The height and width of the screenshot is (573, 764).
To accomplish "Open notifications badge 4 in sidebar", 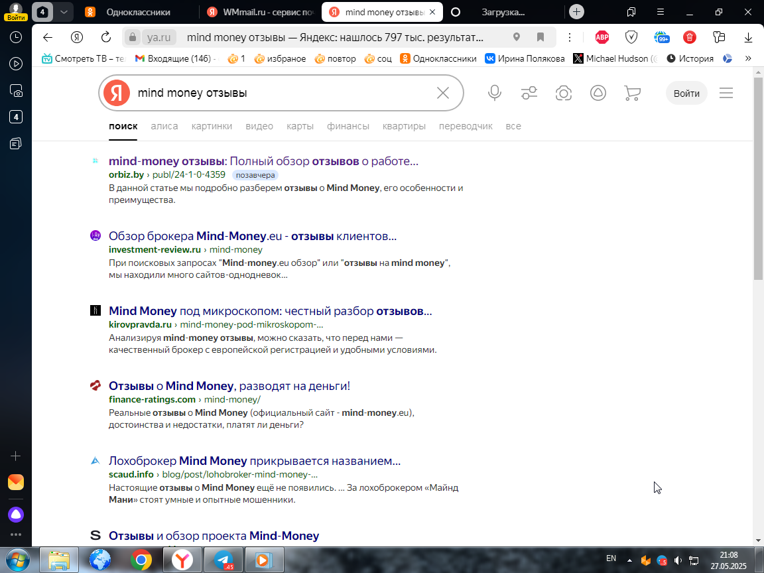I will tap(16, 117).
